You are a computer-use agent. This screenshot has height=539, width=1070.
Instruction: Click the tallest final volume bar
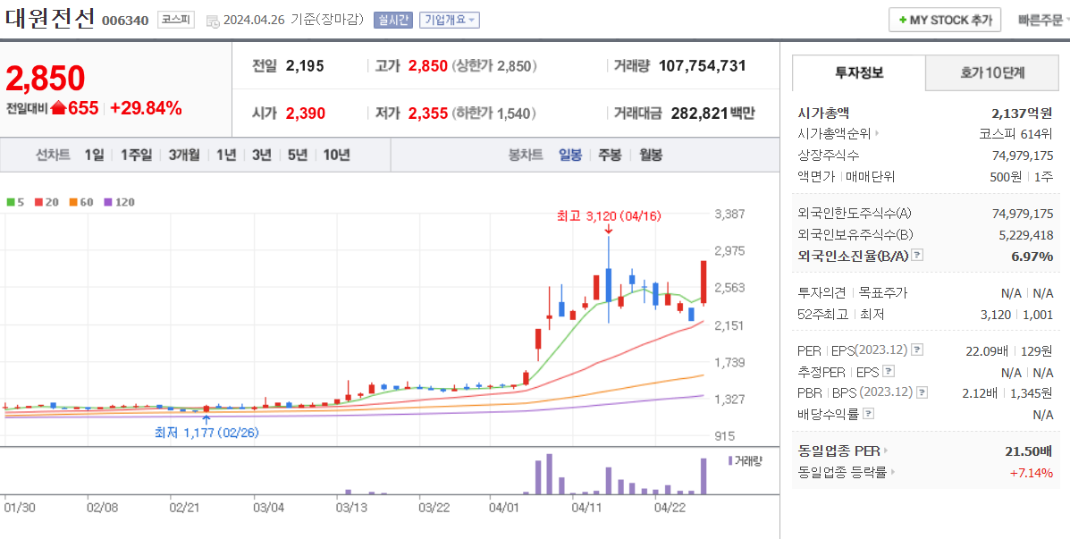(704, 476)
